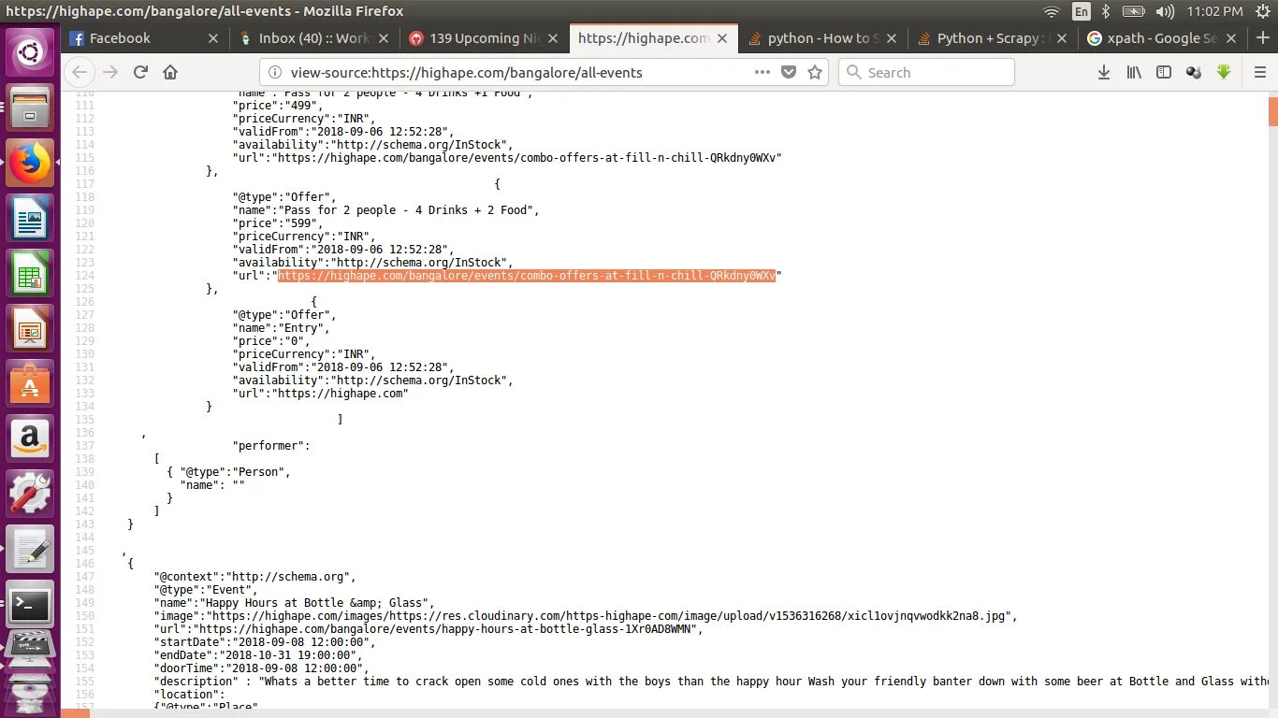Reload the current page
1278x718 pixels.
[x=140, y=72]
